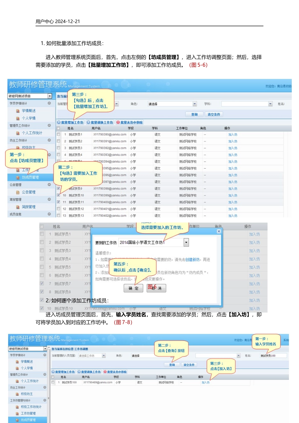The width and height of the screenshot is (299, 423).
Task: Click the 学情概述 icon in the first screenshot
Action: coord(18,111)
